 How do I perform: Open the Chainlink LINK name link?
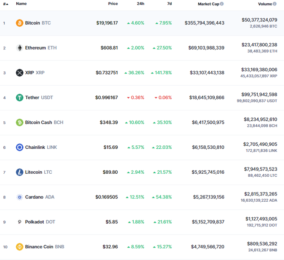pos(41,147)
